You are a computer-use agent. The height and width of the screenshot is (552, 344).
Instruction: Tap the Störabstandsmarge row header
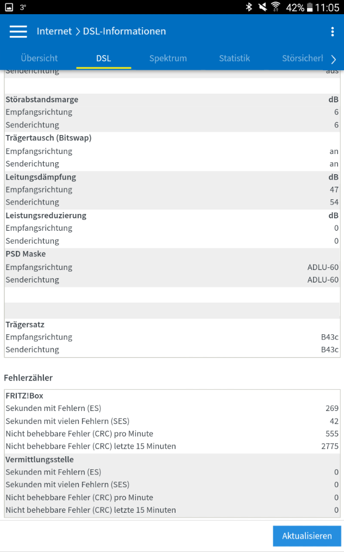(42, 100)
